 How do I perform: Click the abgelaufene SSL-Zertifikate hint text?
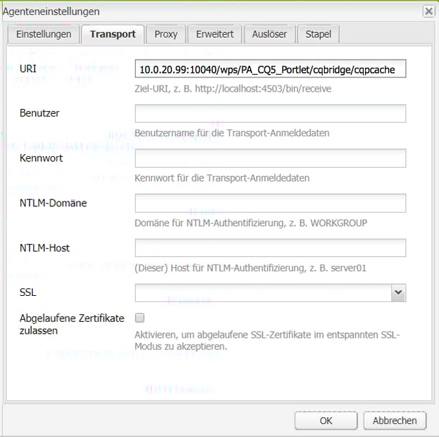coord(267,340)
